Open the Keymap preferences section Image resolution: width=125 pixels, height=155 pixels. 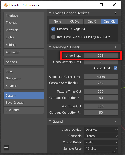tap(24, 86)
